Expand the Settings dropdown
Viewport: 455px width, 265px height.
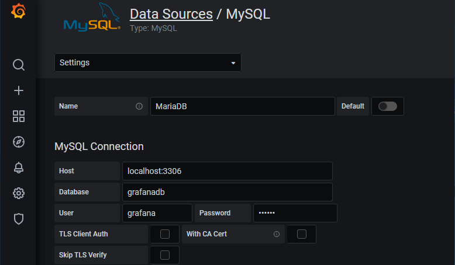click(148, 62)
